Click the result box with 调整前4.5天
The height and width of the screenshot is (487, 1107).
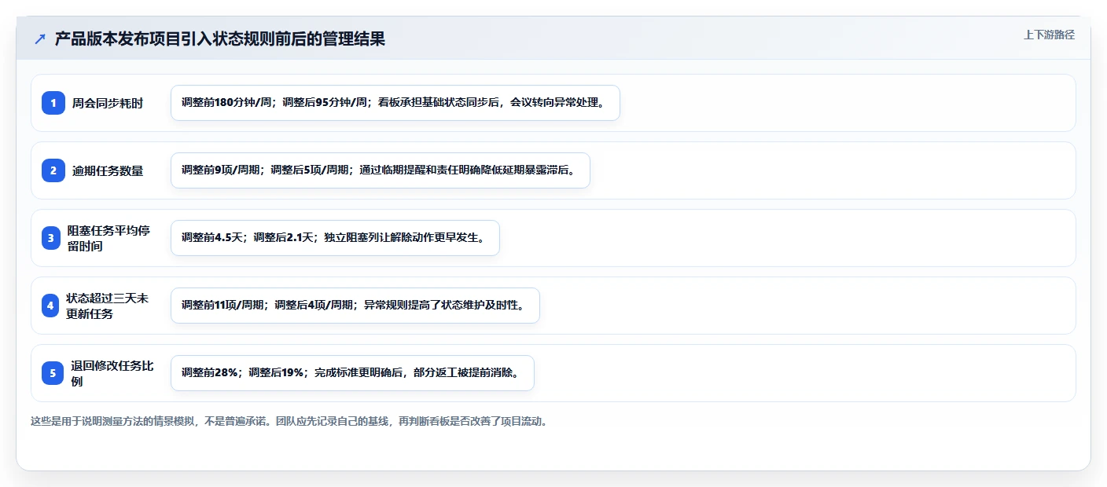point(335,238)
